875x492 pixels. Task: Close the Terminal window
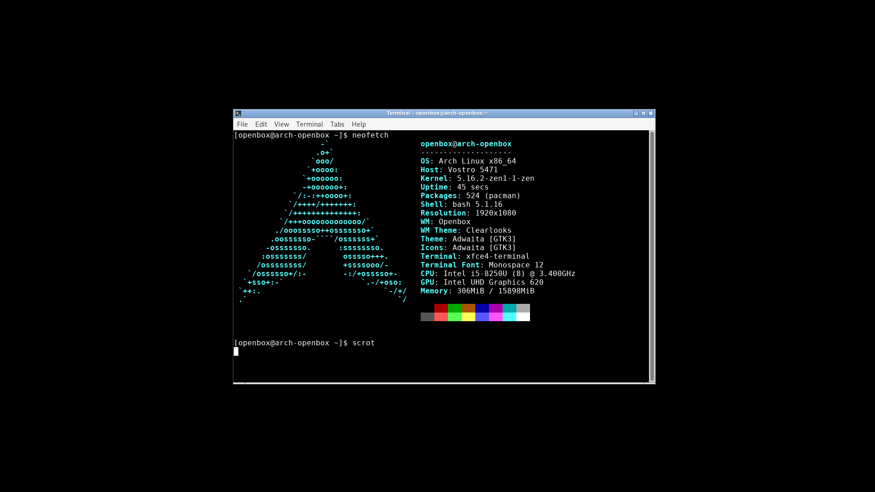click(x=651, y=113)
